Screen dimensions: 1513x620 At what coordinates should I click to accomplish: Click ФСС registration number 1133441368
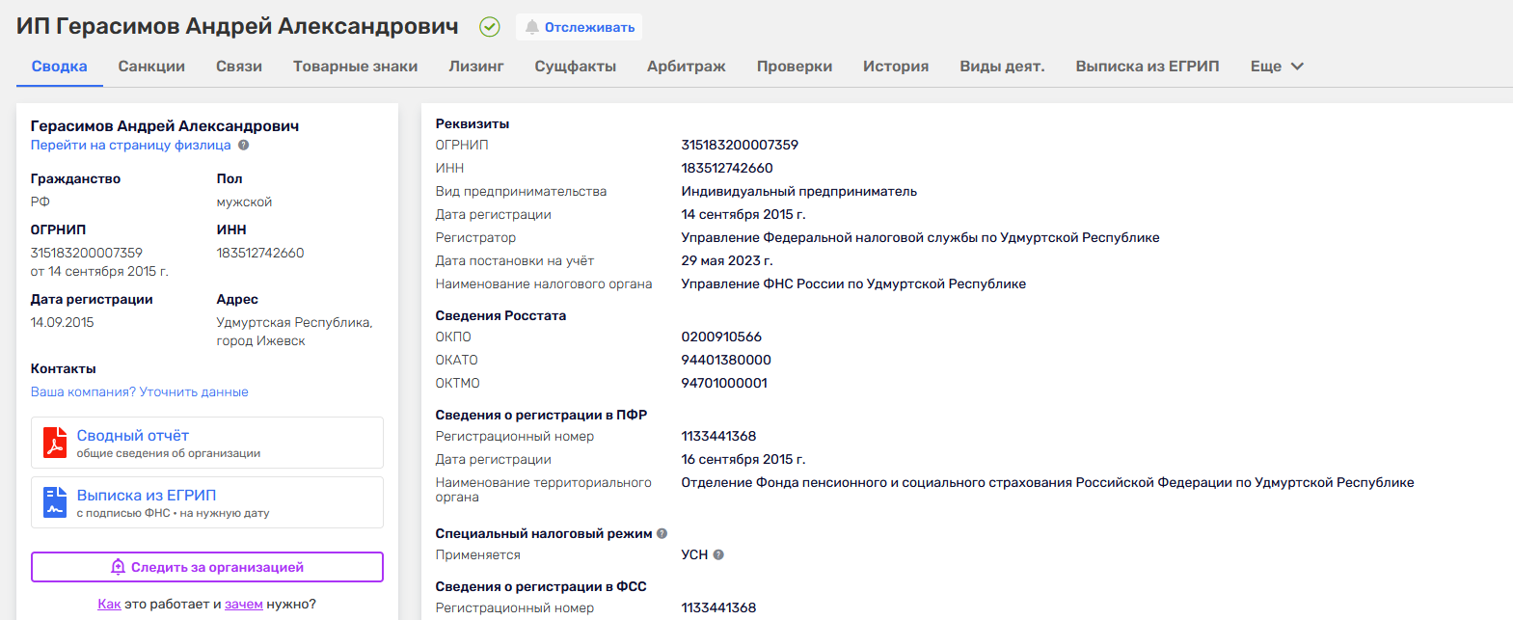[718, 608]
